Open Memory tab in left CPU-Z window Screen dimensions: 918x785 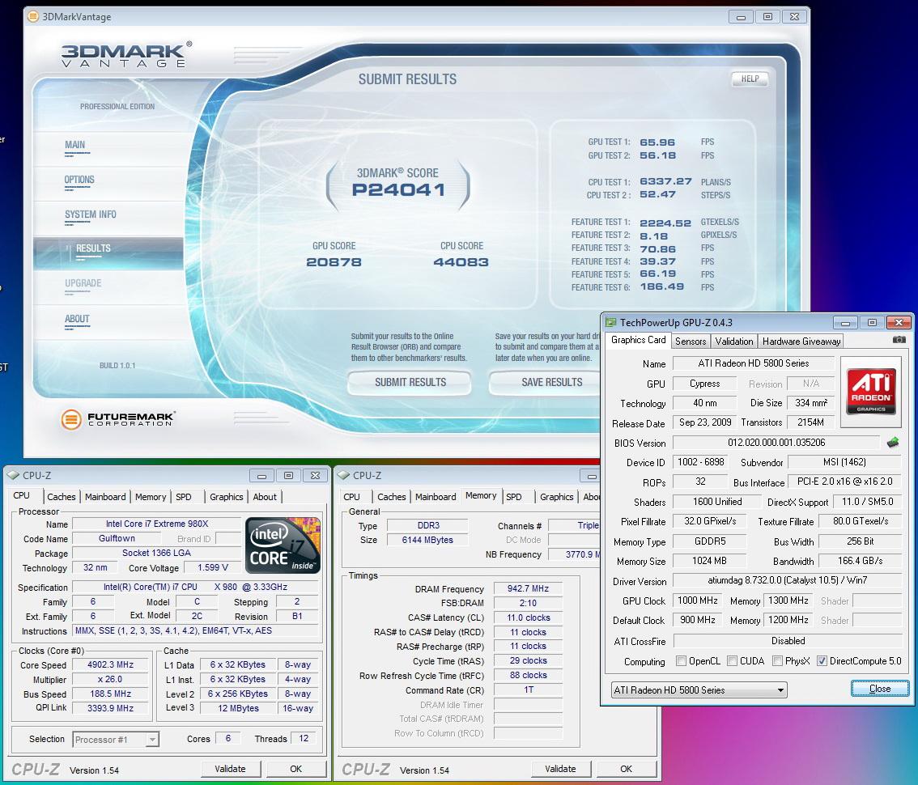click(x=151, y=497)
